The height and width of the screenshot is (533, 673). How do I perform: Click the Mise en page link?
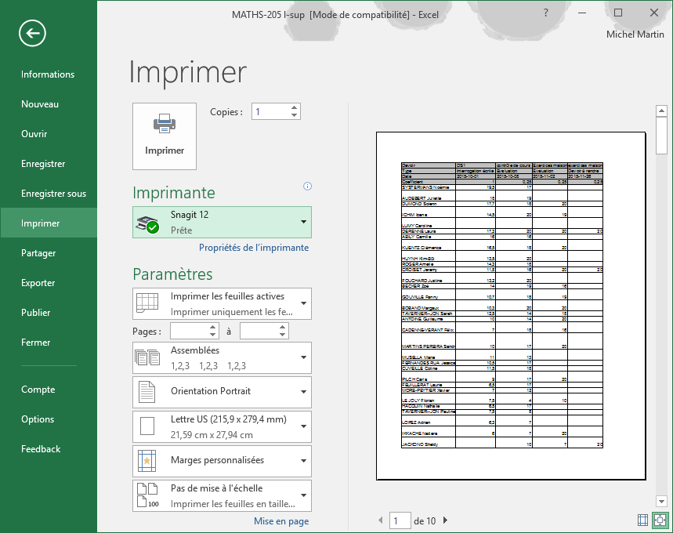pos(281,521)
